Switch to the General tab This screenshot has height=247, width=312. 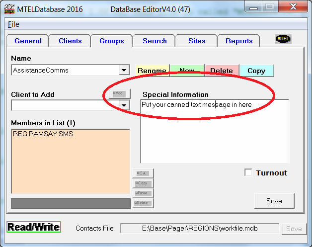coord(28,41)
